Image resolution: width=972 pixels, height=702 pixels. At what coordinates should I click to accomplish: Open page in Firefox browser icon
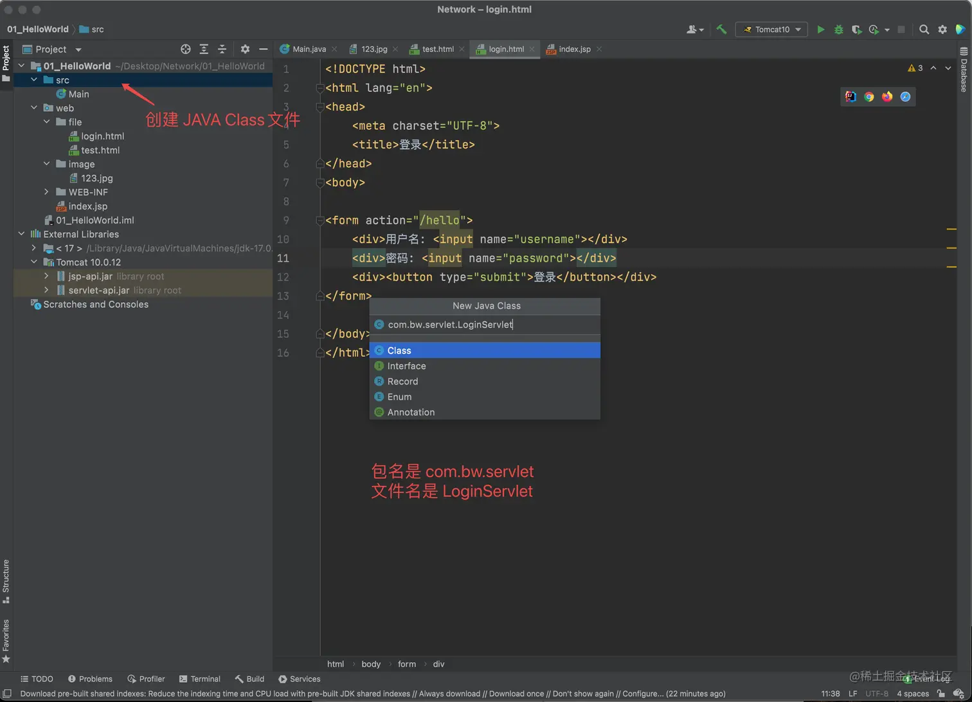tap(887, 96)
